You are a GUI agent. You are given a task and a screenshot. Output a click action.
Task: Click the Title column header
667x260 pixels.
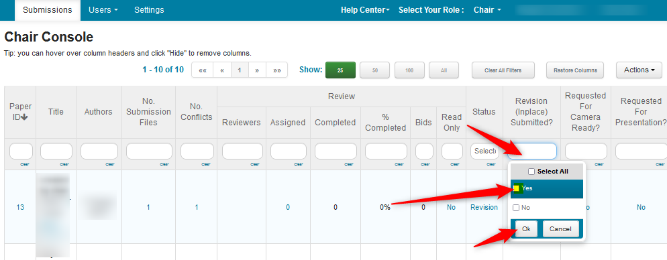point(56,112)
